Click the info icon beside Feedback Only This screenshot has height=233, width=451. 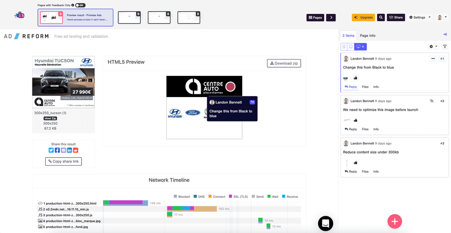point(73,5)
